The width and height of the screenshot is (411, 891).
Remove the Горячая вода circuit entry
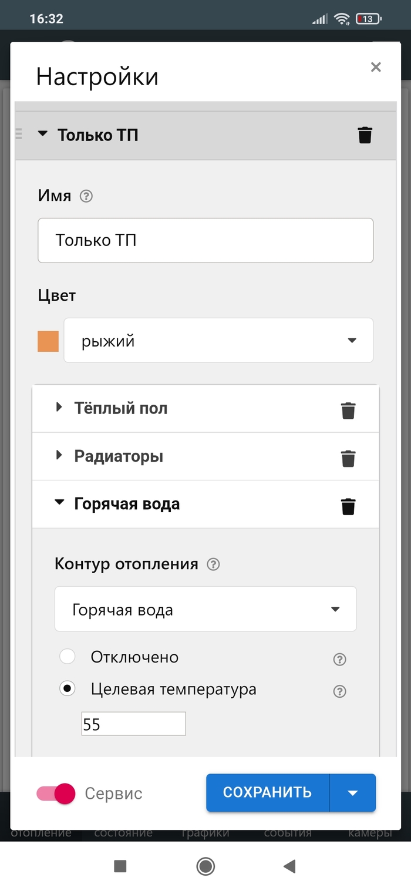[x=348, y=506]
